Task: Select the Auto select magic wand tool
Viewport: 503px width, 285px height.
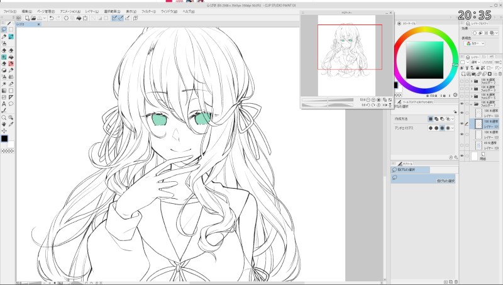Action: [4, 84]
